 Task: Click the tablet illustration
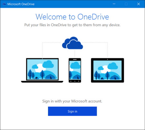(x=107, y=70)
